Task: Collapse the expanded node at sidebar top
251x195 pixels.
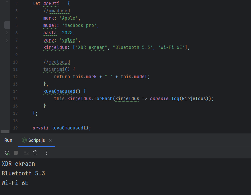Action: click(x=7, y=2)
